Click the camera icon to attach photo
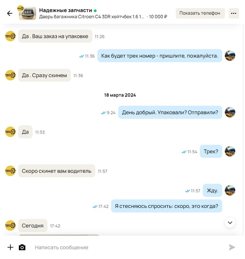245x259 pixels. click(x=22, y=247)
